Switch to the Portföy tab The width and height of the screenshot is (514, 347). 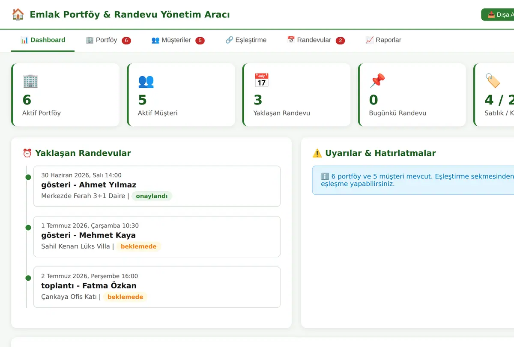[x=108, y=40]
